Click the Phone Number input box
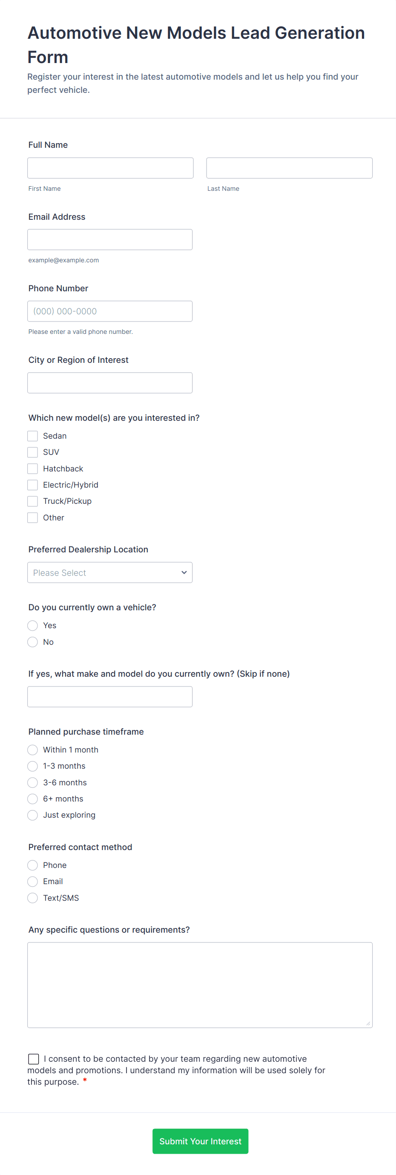 click(109, 311)
